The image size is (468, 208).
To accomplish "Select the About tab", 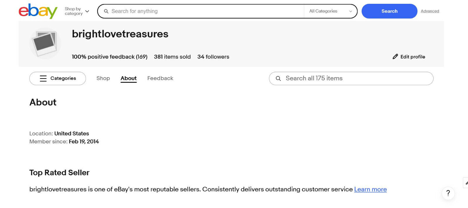I will [129, 78].
